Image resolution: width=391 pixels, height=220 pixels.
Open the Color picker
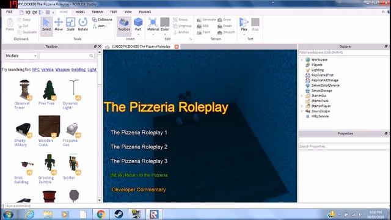click(x=165, y=24)
